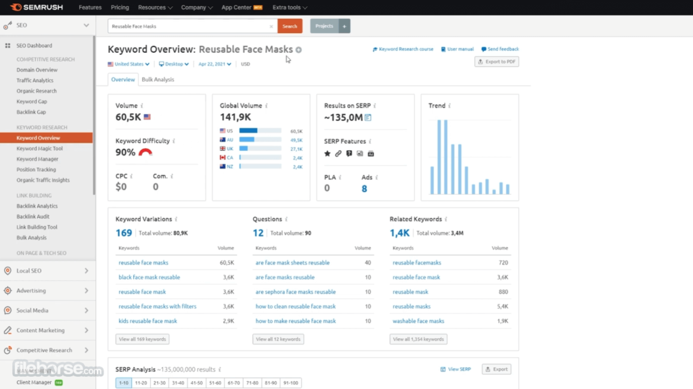Click the keyword search input field
This screenshot has width=693, height=389.
click(x=188, y=26)
